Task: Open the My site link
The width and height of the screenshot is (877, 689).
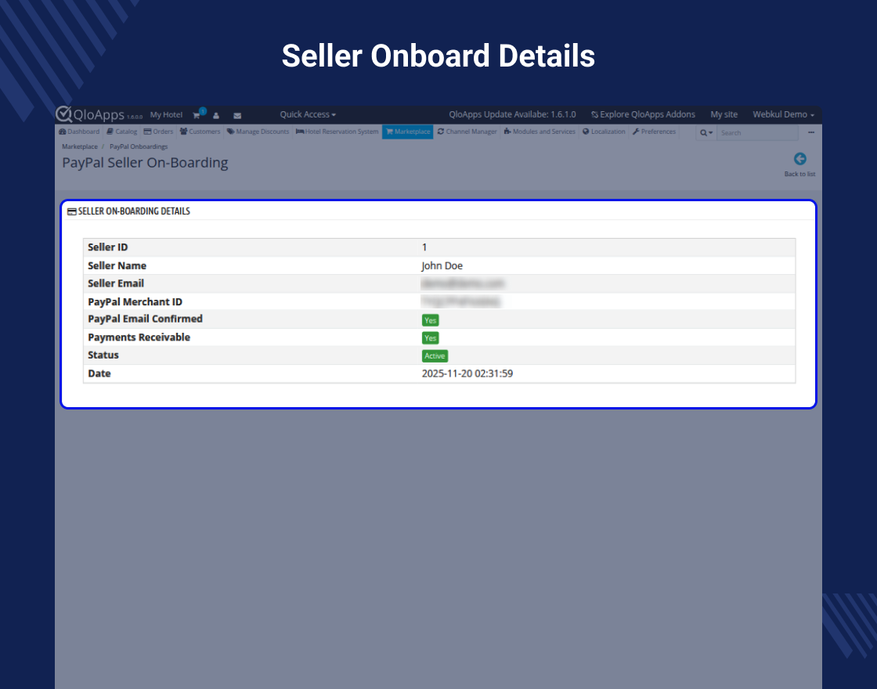Action: point(724,114)
